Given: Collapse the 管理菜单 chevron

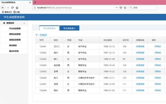Looking at the screenshot, I should 24,23.
